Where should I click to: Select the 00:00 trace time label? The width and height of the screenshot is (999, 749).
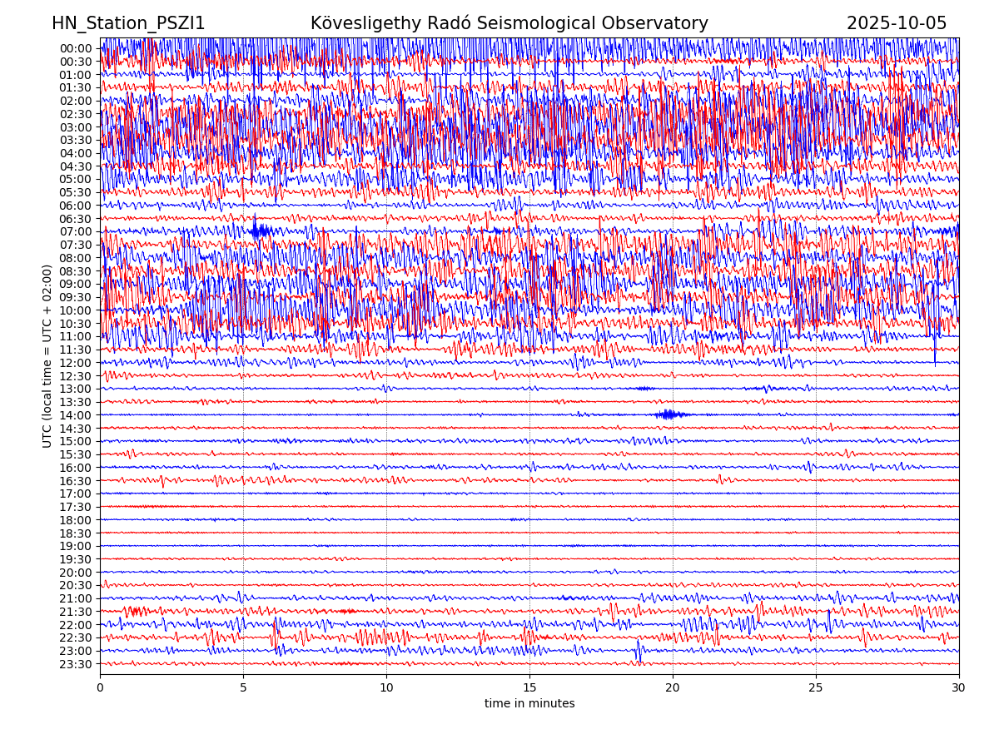point(75,48)
